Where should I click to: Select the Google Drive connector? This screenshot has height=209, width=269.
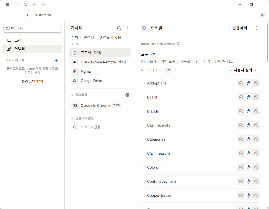click(100, 81)
